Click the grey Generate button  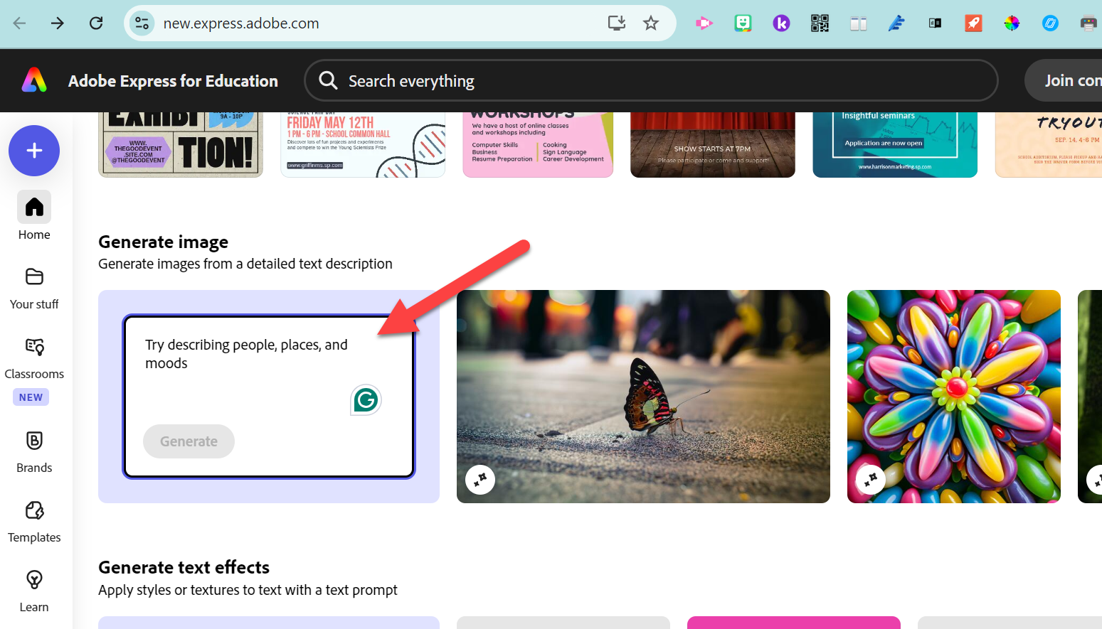coord(189,441)
